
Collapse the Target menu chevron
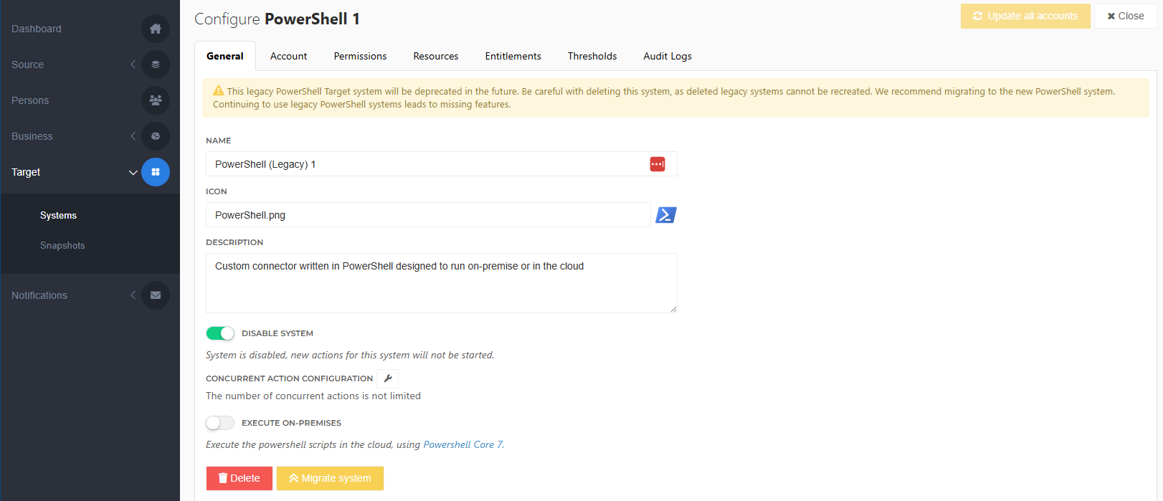[133, 173]
